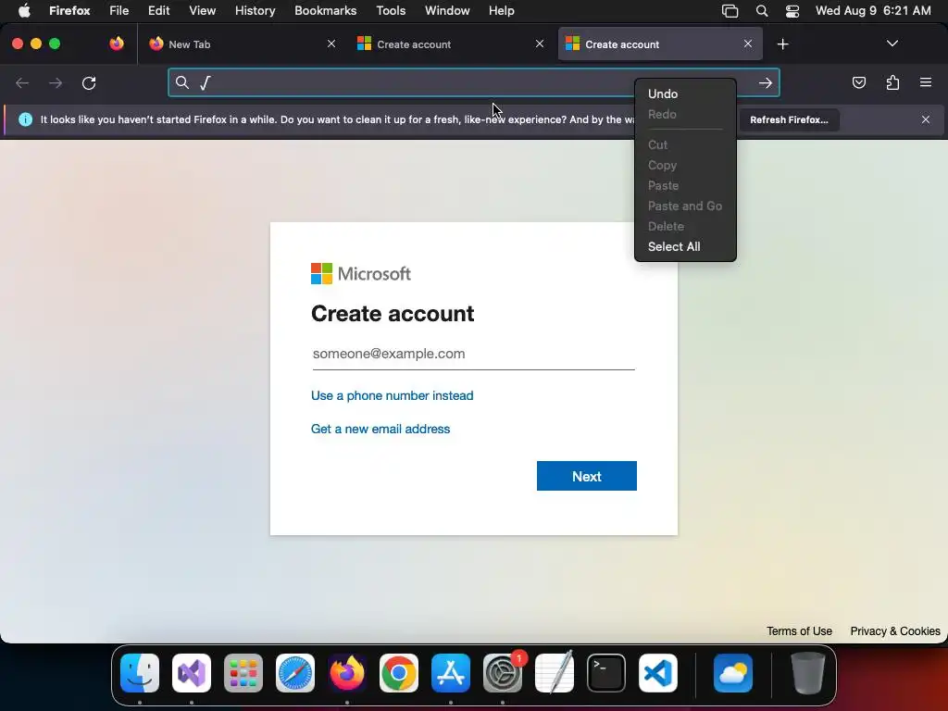Click Use a phone number instead
Screen dimensions: 948x711
tap(392, 395)
